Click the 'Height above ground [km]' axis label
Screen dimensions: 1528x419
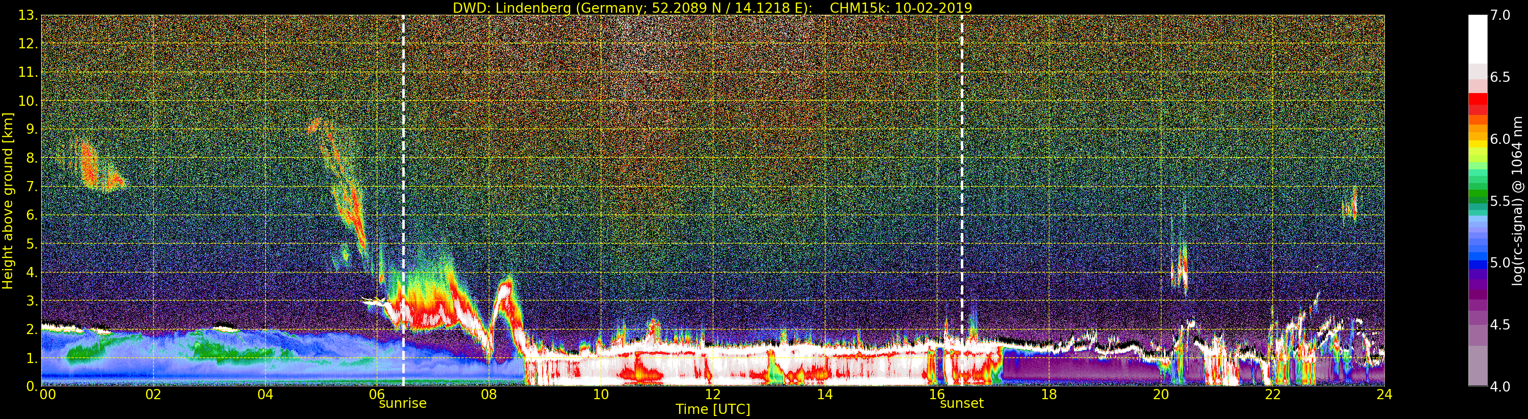(8, 201)
